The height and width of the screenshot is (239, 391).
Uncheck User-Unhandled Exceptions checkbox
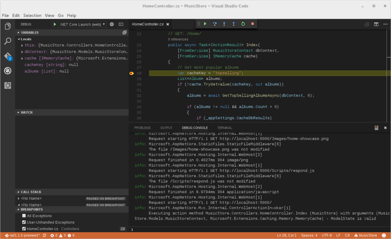pyautogui.click(x=24, y=222)
